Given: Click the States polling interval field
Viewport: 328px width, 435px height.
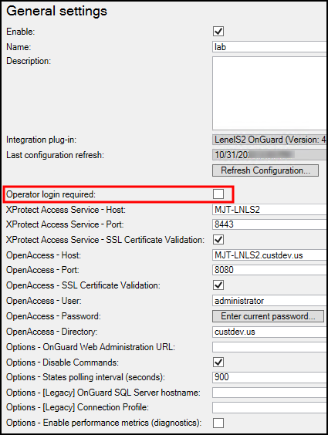Looking at the screenshot, I should click(269, 377).
